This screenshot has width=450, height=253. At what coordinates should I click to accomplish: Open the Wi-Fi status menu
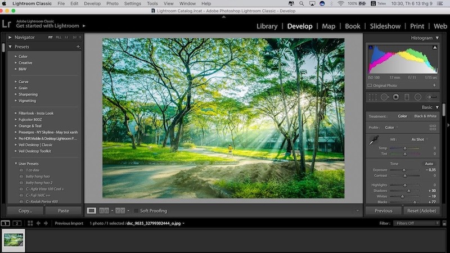(x=341, y=3)
